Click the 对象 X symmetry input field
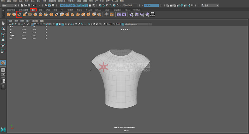Image resolution: width=249 pixels, height=134 pixels. point(152,5)
